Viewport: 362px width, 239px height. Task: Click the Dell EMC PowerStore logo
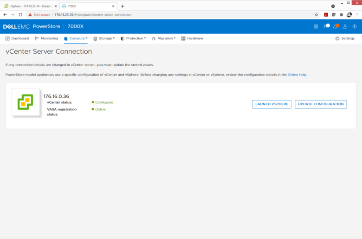(32, 26)
